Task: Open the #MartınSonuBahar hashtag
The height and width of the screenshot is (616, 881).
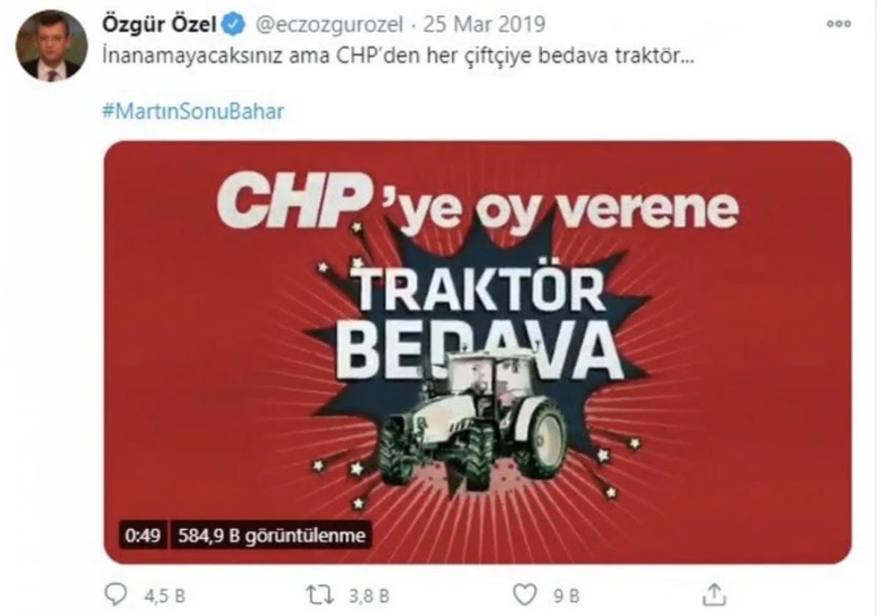Action: pyautogui.click(x=191, y=112)
